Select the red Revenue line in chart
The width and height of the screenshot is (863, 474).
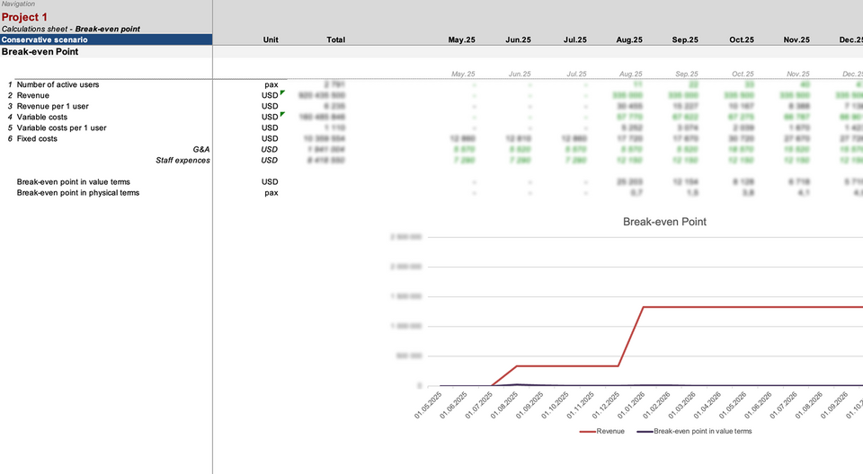pyautogui.click(x=719, y=307)
